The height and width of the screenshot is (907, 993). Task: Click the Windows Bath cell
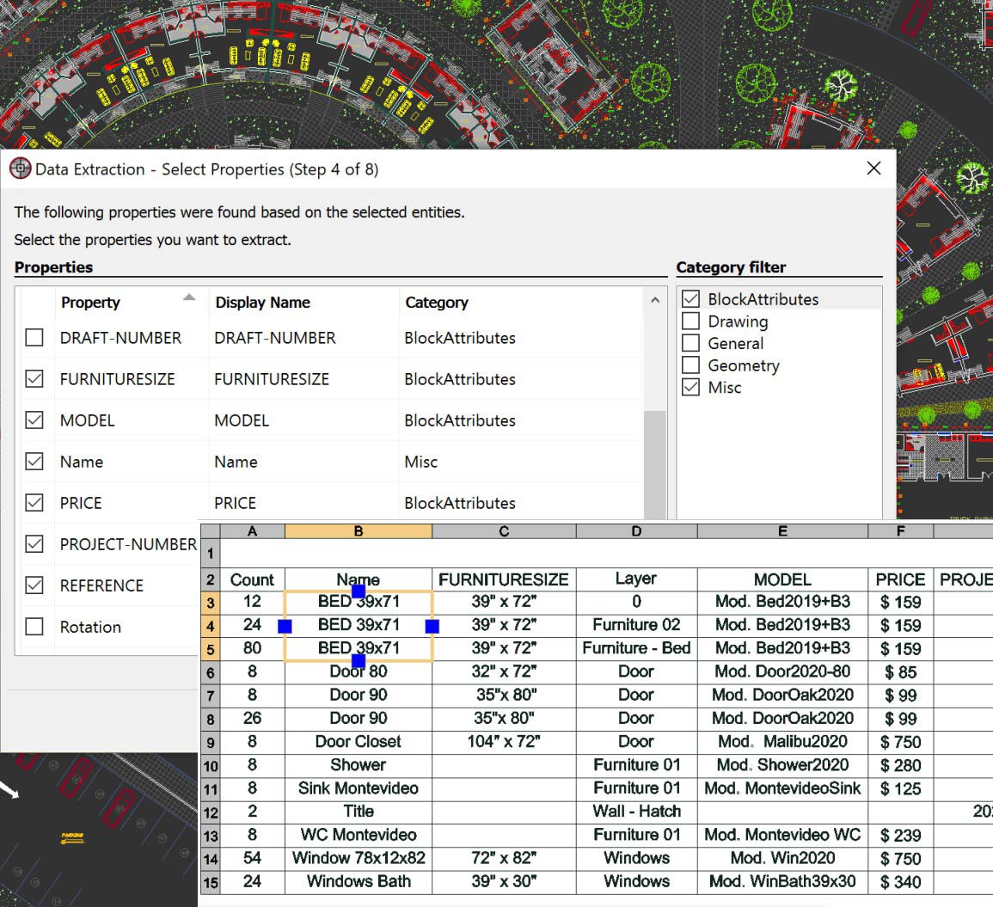[x=358, y=881]
